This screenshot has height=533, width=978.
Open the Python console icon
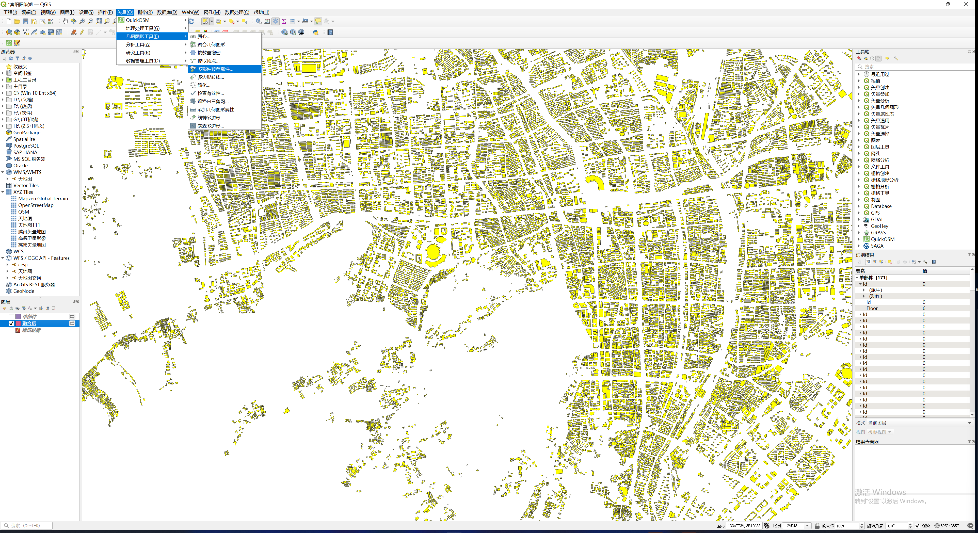[x=315, y=32]
